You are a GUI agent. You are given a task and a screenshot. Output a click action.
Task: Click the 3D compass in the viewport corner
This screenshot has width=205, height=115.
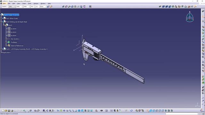tap(190, 17)
